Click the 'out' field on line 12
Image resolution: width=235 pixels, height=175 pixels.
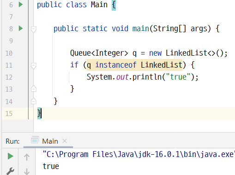(122, 77)
